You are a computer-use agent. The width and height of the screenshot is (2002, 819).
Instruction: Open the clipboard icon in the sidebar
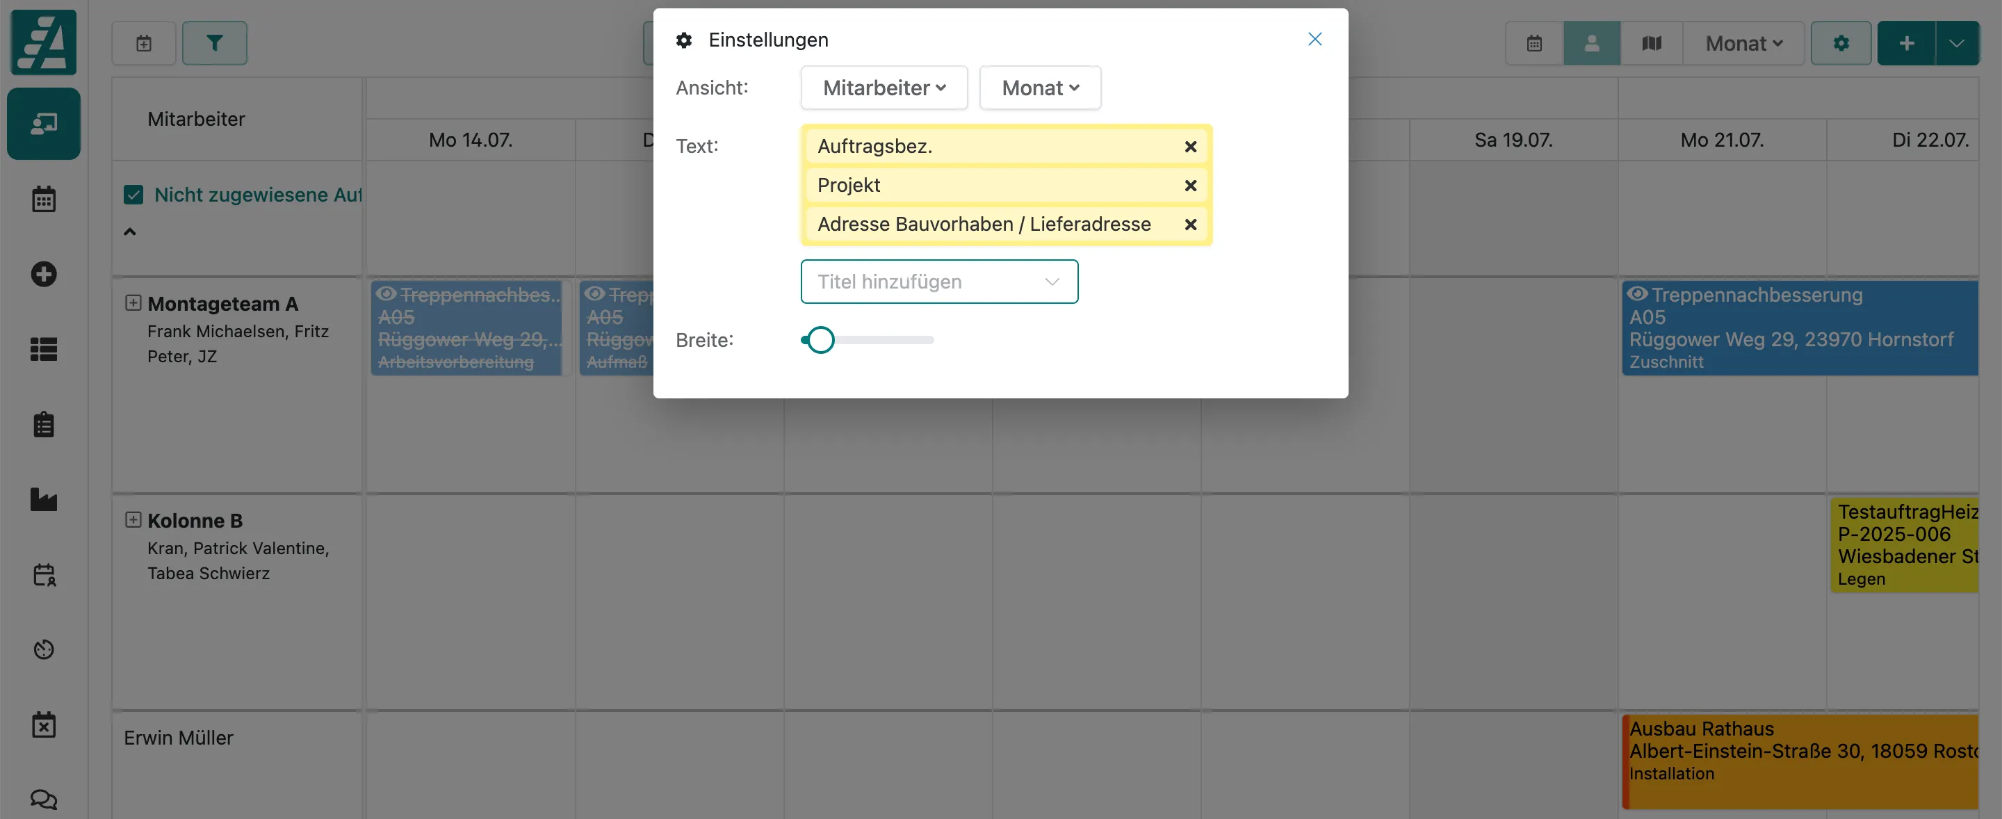pyautogui.click(x=44, y=423)
